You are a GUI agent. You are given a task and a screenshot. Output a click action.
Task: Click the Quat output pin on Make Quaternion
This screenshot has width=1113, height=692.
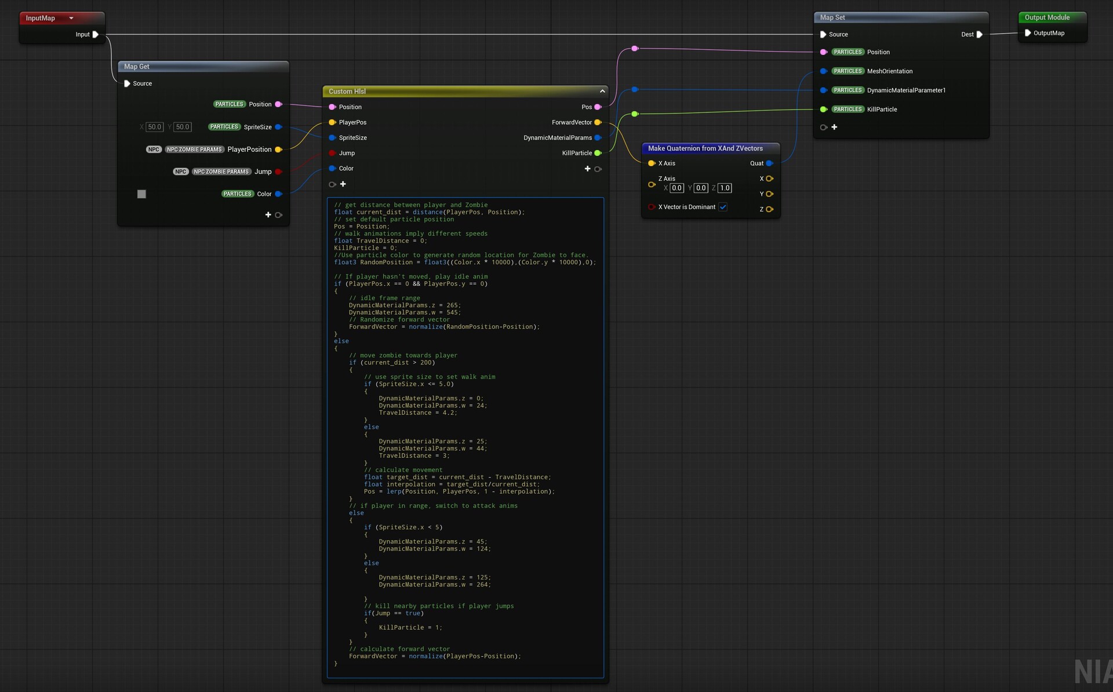[x=770, y=163]
